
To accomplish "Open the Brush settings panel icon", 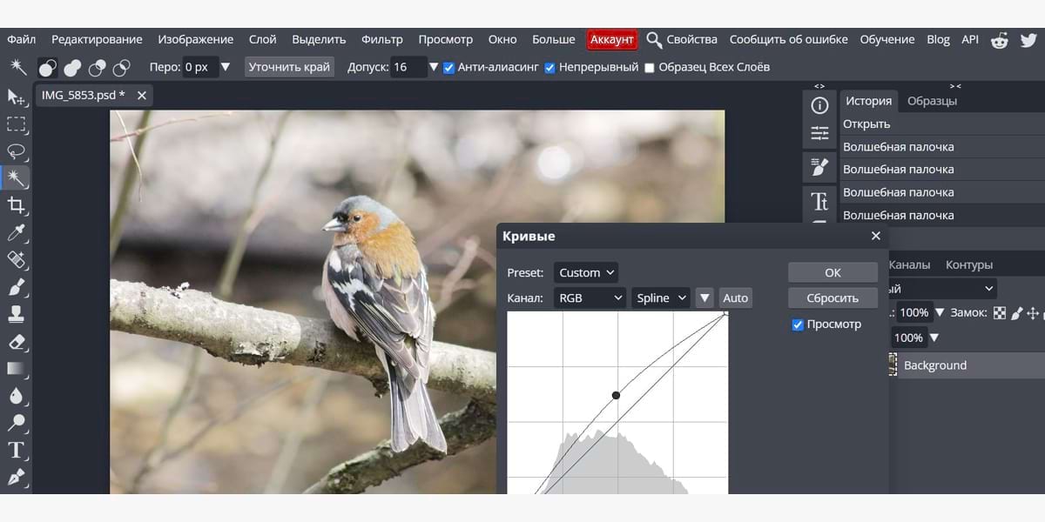I will point(819,166).
